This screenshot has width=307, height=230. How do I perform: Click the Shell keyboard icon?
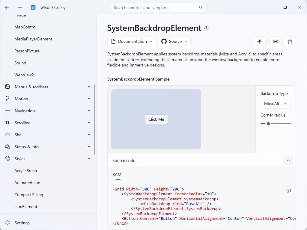point(7,134)
